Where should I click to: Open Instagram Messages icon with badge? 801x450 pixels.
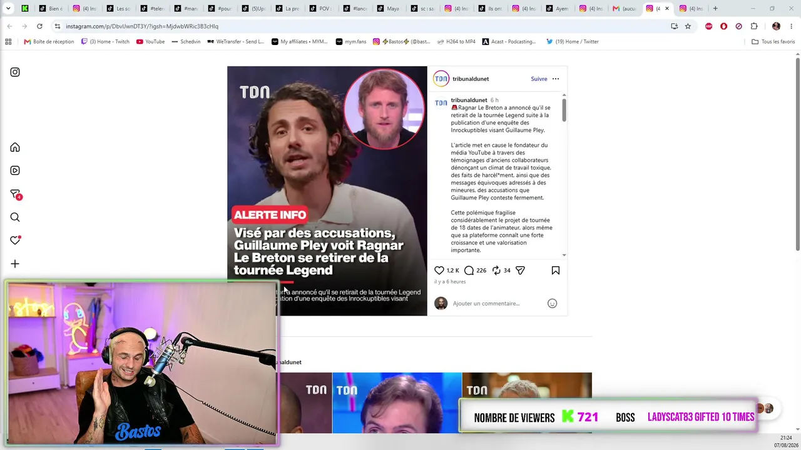(16, 194)
